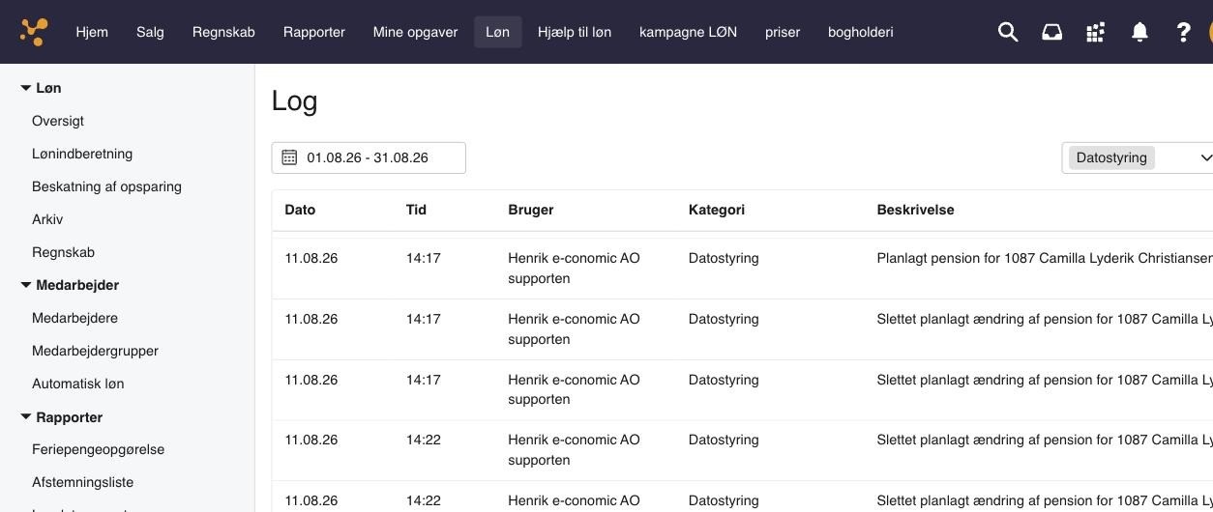Open the bogholderi menu item
Image resolution: width=1213 pixels, height=512 pixels.
861,32
